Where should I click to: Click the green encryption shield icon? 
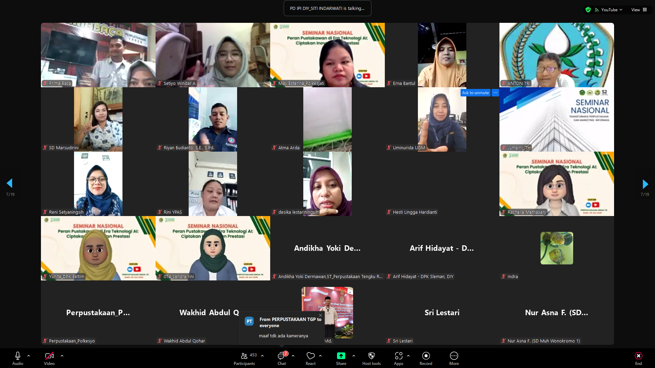pyautogui.click(x=588, y=10)
